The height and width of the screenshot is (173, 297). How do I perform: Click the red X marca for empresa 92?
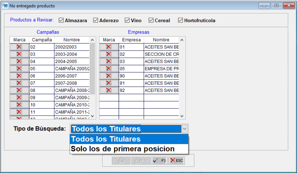point(108,90)
